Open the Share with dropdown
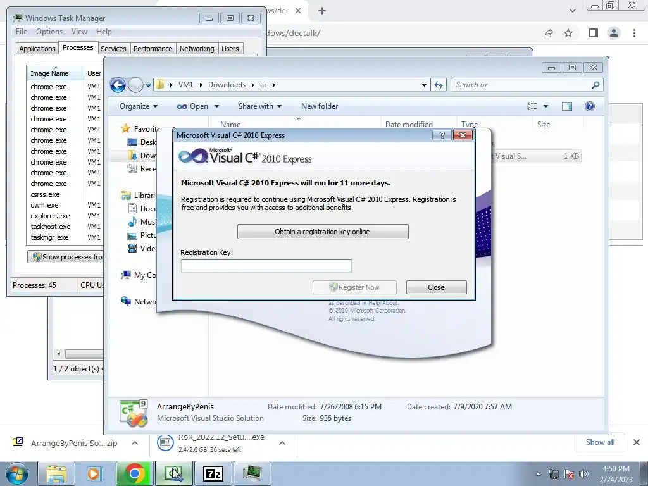The height and width of the screenshot is (486, 648). [x=260, y=106]
